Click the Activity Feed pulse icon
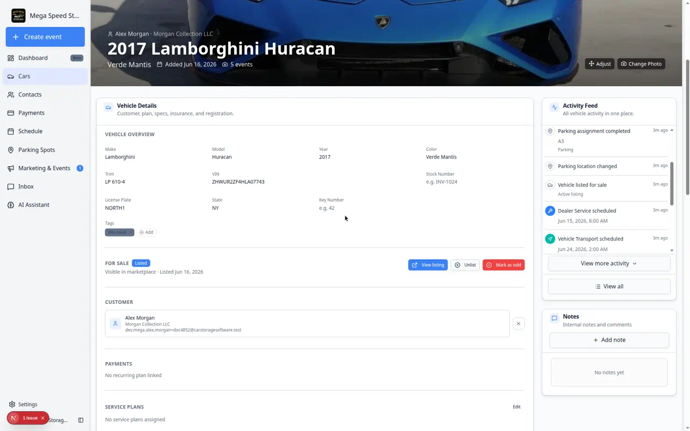690x431 pixels. tap(554, 108)
